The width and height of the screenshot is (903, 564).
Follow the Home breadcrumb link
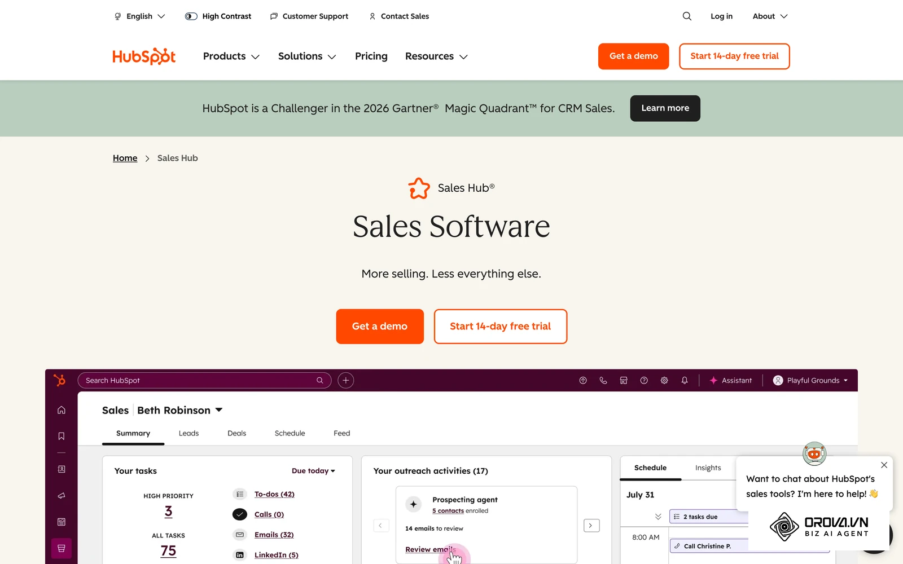pos(125,158)
